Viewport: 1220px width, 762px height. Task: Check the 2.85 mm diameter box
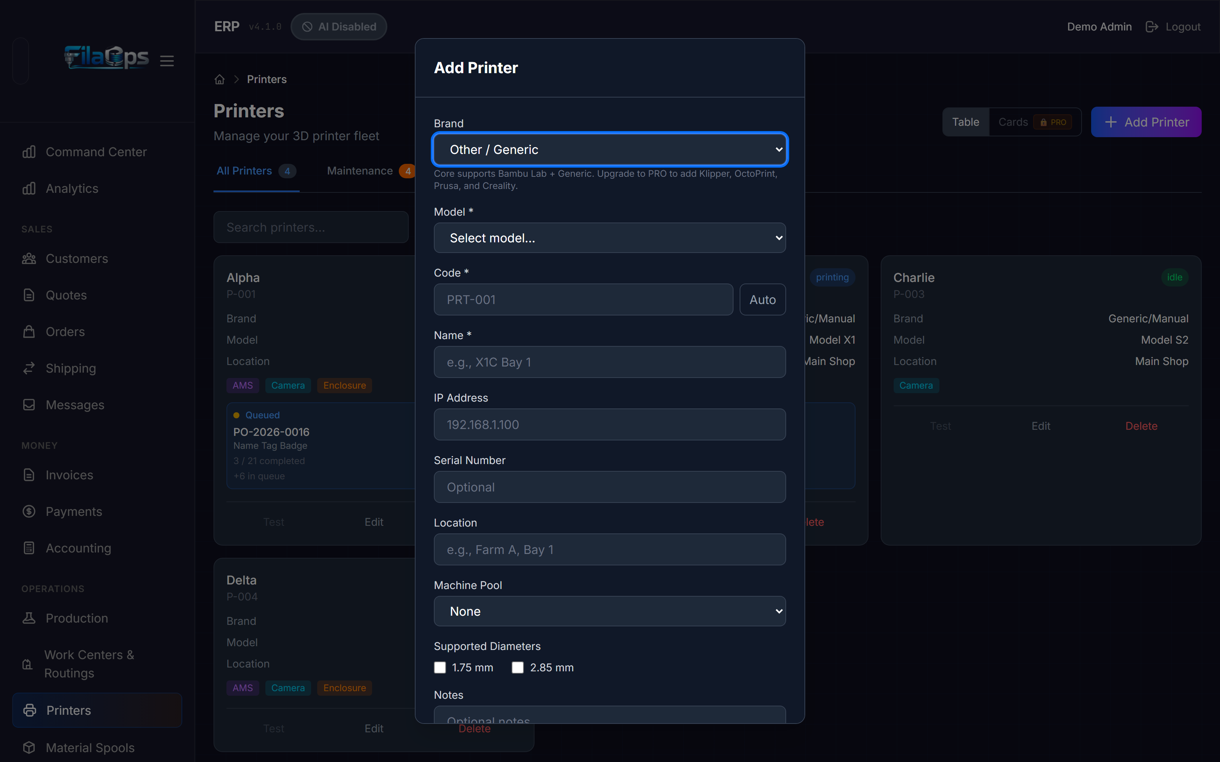518,667
